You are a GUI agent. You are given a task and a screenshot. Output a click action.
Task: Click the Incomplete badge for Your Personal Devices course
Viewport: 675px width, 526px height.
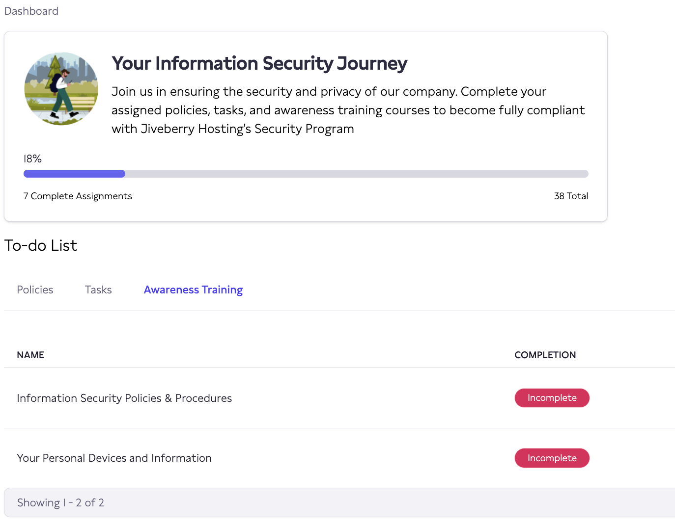[x=552, y=458]
